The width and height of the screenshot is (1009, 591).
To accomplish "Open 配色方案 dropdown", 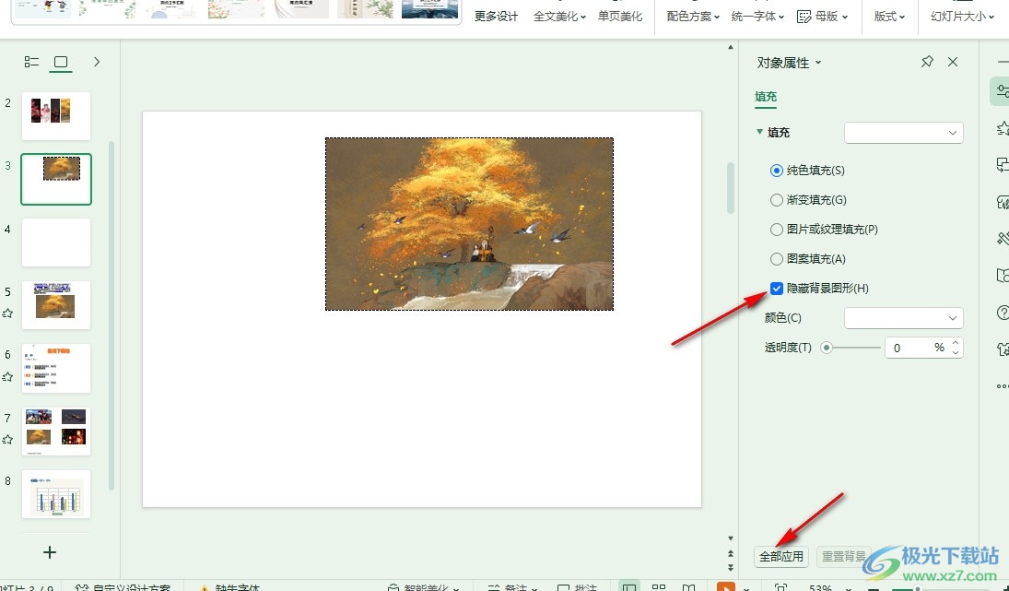I will point(693,17).
